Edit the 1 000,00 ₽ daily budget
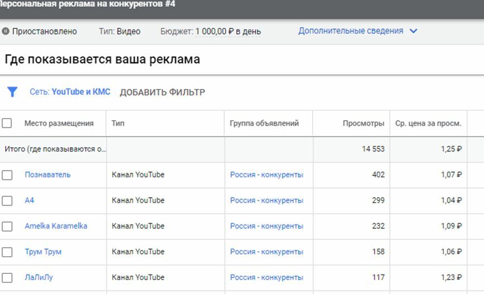 click(228, 31)
